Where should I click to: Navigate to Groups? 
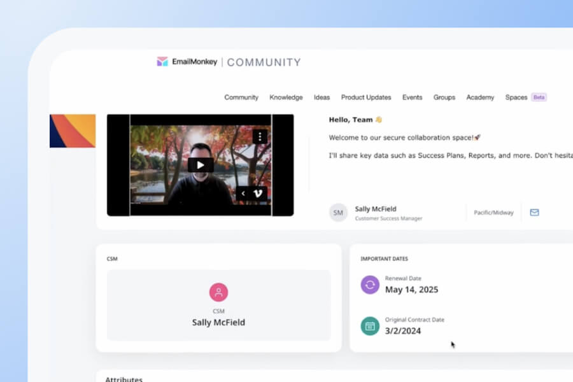tap(444, 97)
